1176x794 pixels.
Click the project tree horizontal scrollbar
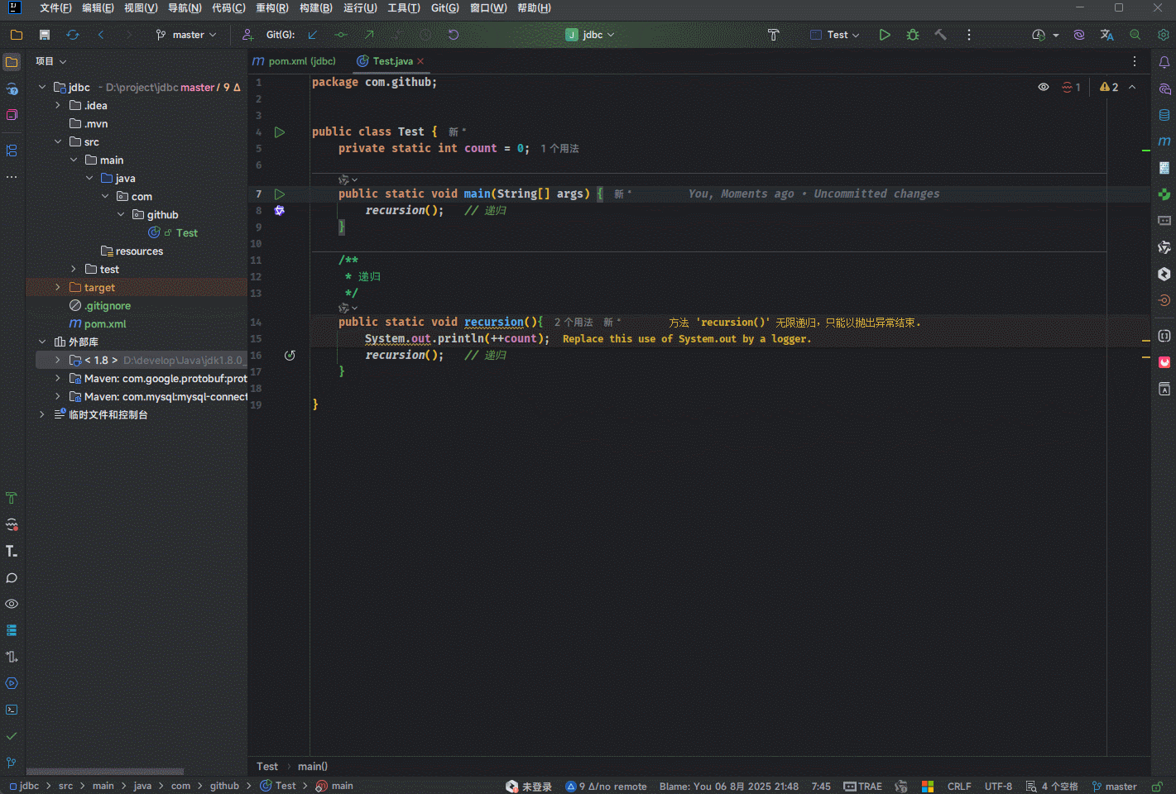coord(104,771)
